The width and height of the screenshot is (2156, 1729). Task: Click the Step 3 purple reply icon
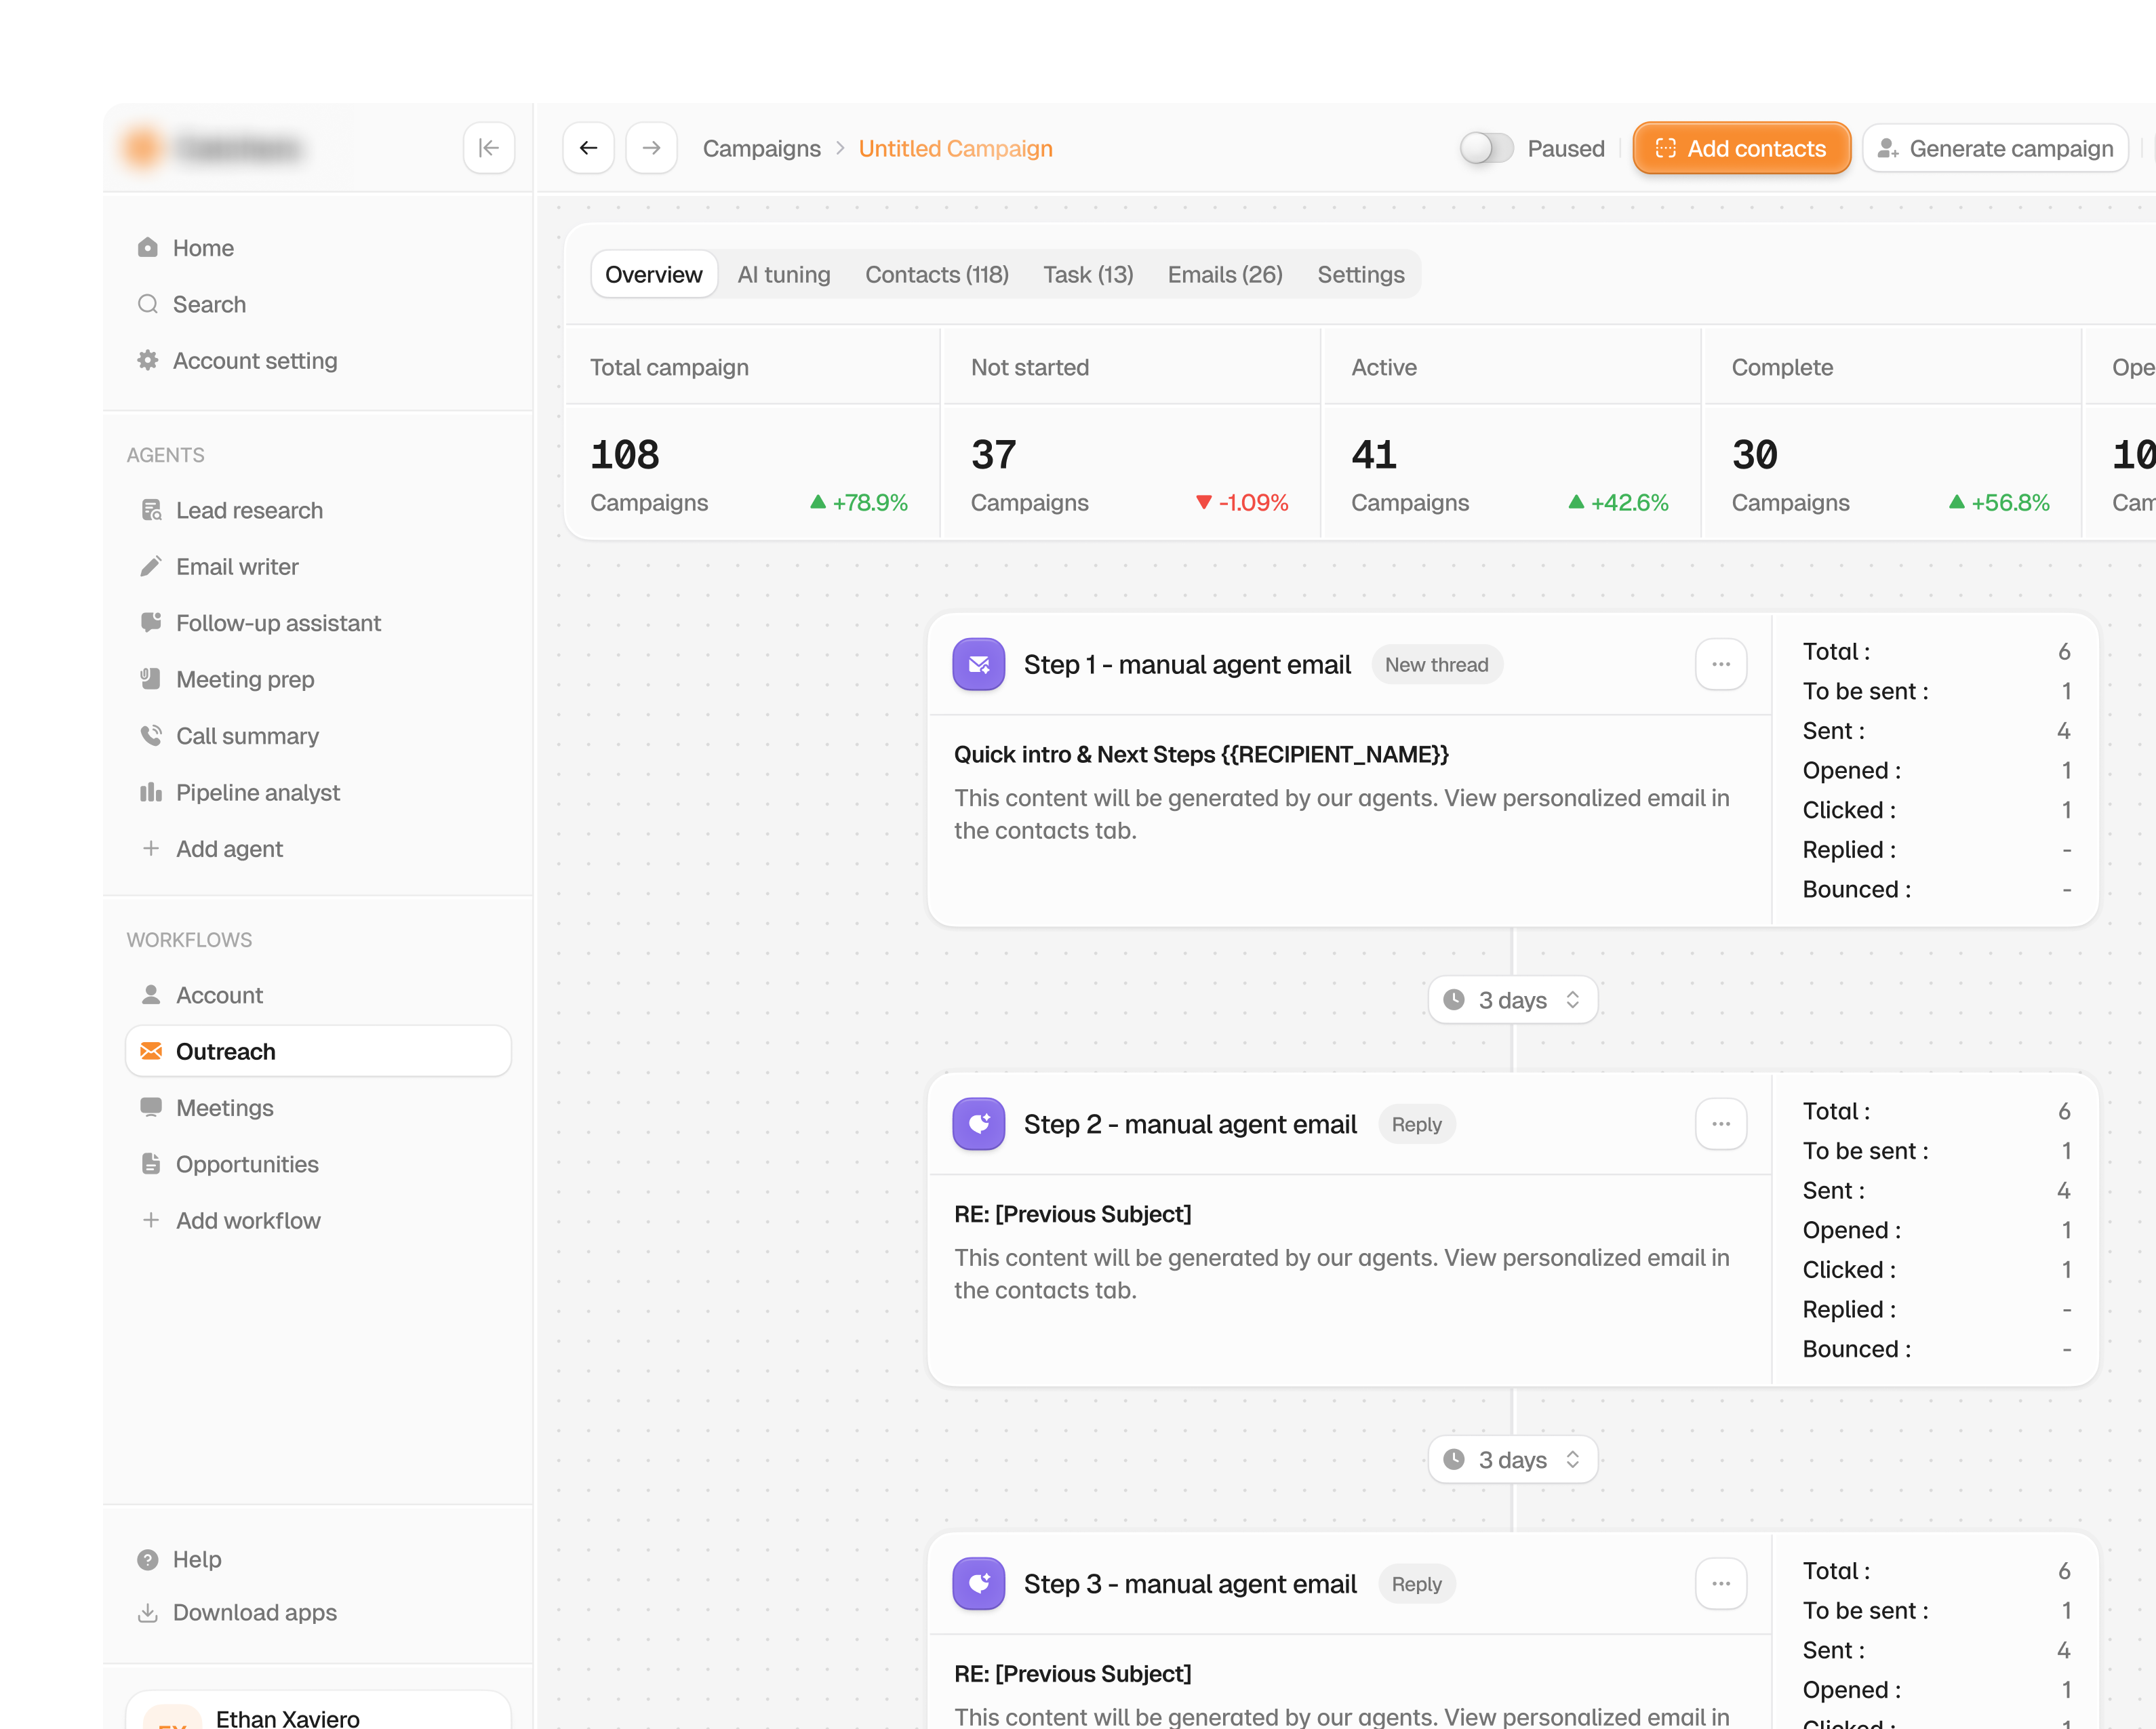[x=978, y=1584]
